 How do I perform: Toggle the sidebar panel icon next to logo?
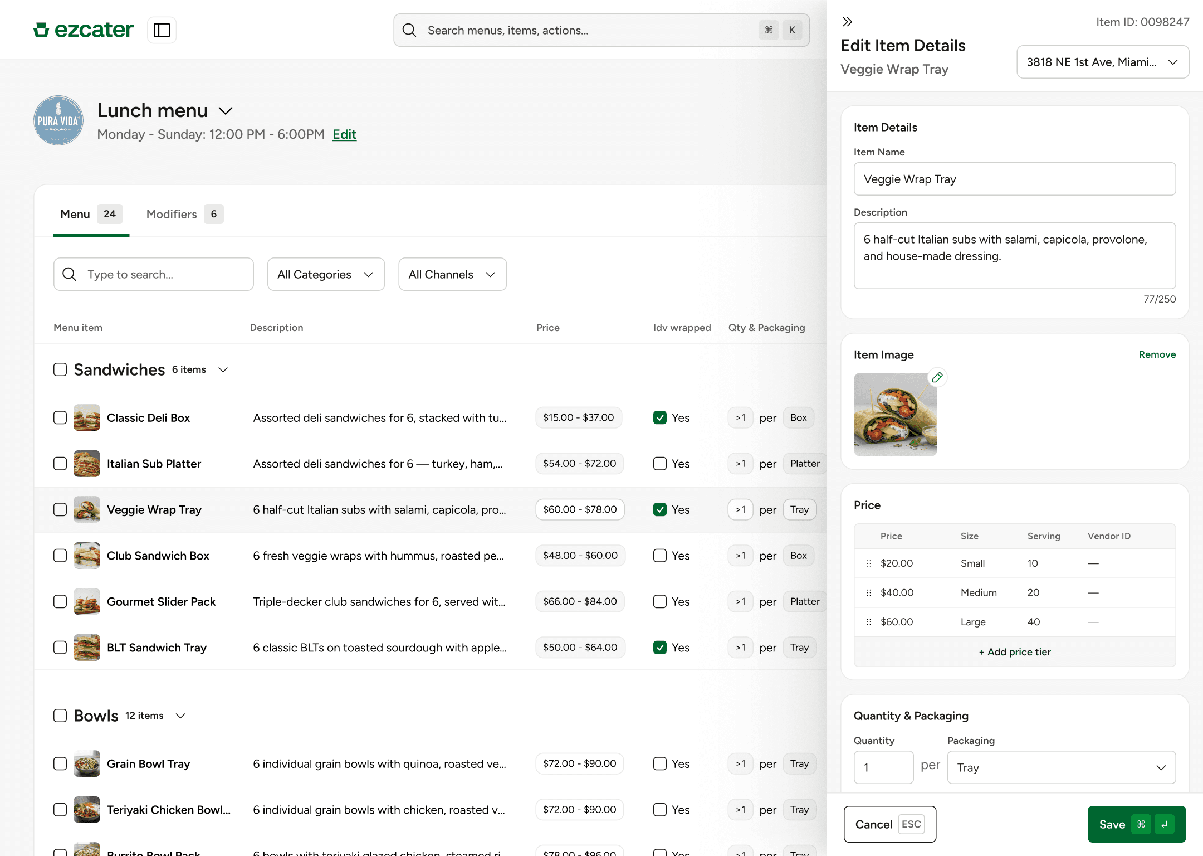162,30
